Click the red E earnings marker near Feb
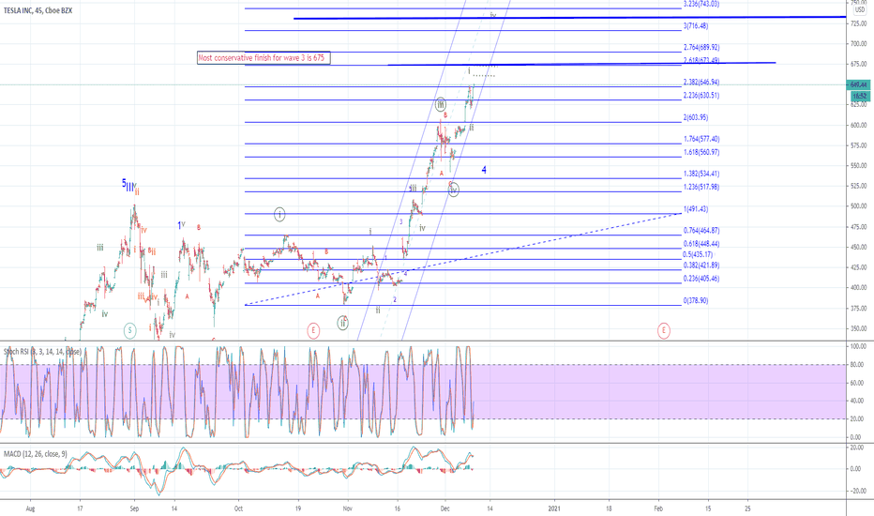 point(663,330)
